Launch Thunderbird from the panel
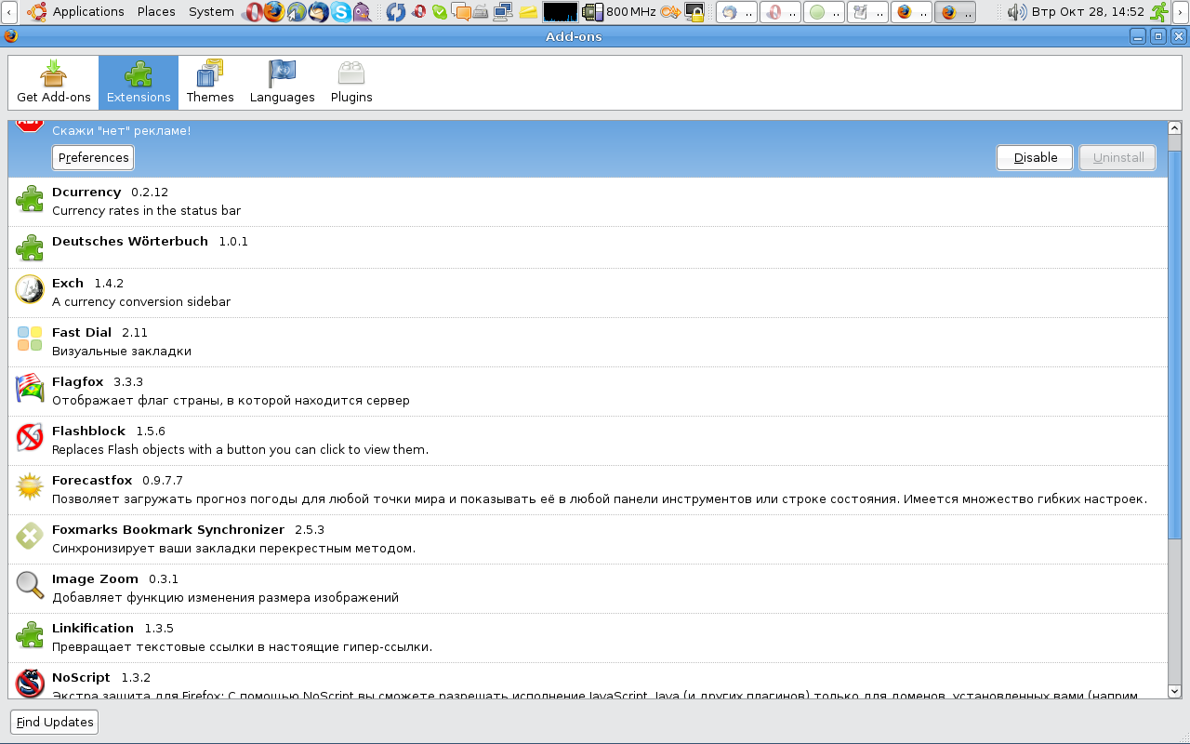Viewport: 1190px width, 744px height. pos(319,12)
